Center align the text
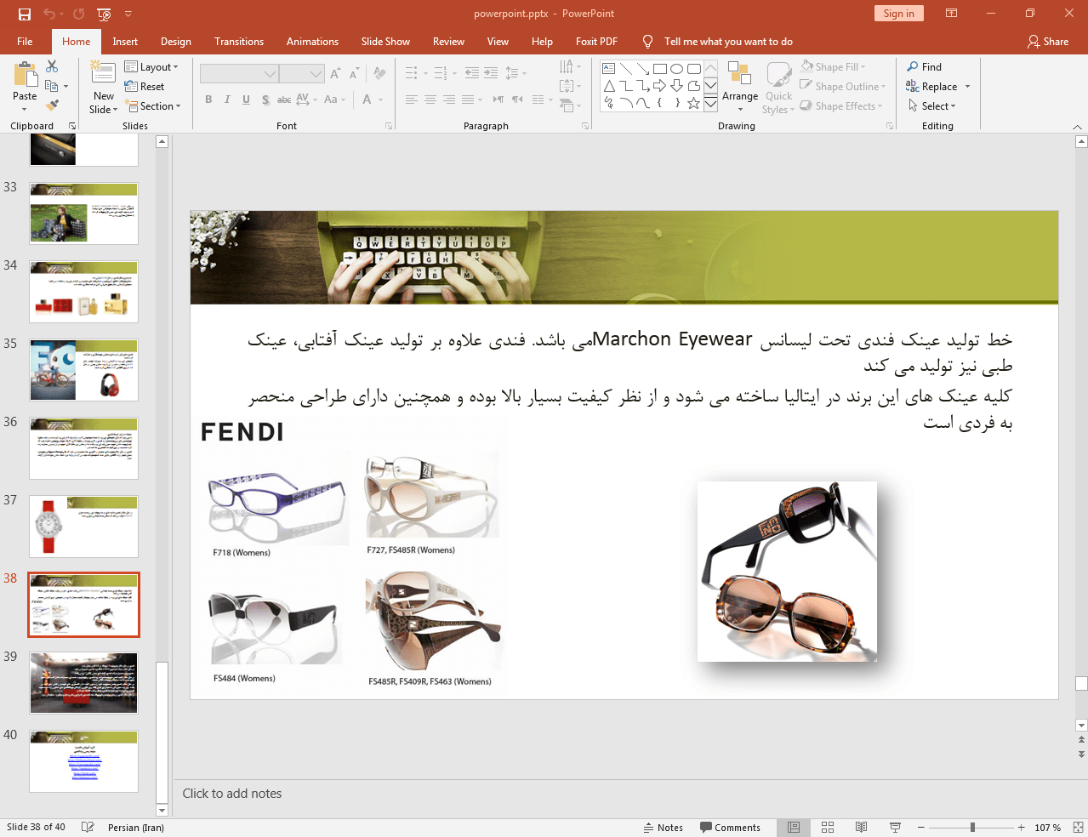The height and width of the screenshot is (837, 1088). 430,100
